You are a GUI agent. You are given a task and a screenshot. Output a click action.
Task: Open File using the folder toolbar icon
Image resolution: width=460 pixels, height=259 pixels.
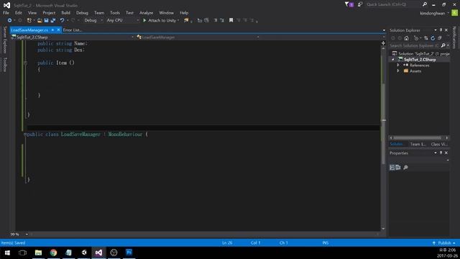(40, 20)
